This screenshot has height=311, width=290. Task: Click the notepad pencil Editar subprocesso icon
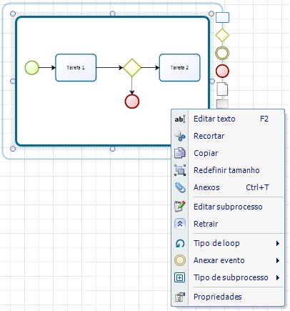(x=180, y=207)
